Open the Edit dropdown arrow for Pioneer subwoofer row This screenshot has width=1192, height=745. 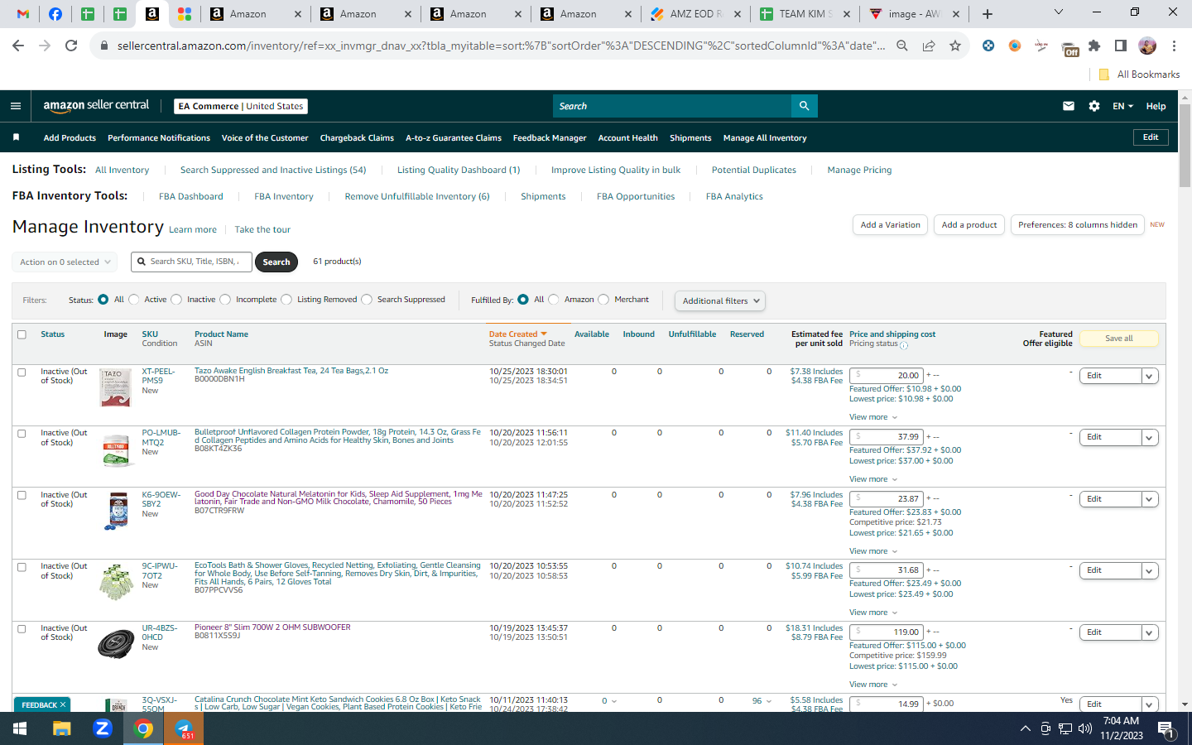[x=1149, y=632]
